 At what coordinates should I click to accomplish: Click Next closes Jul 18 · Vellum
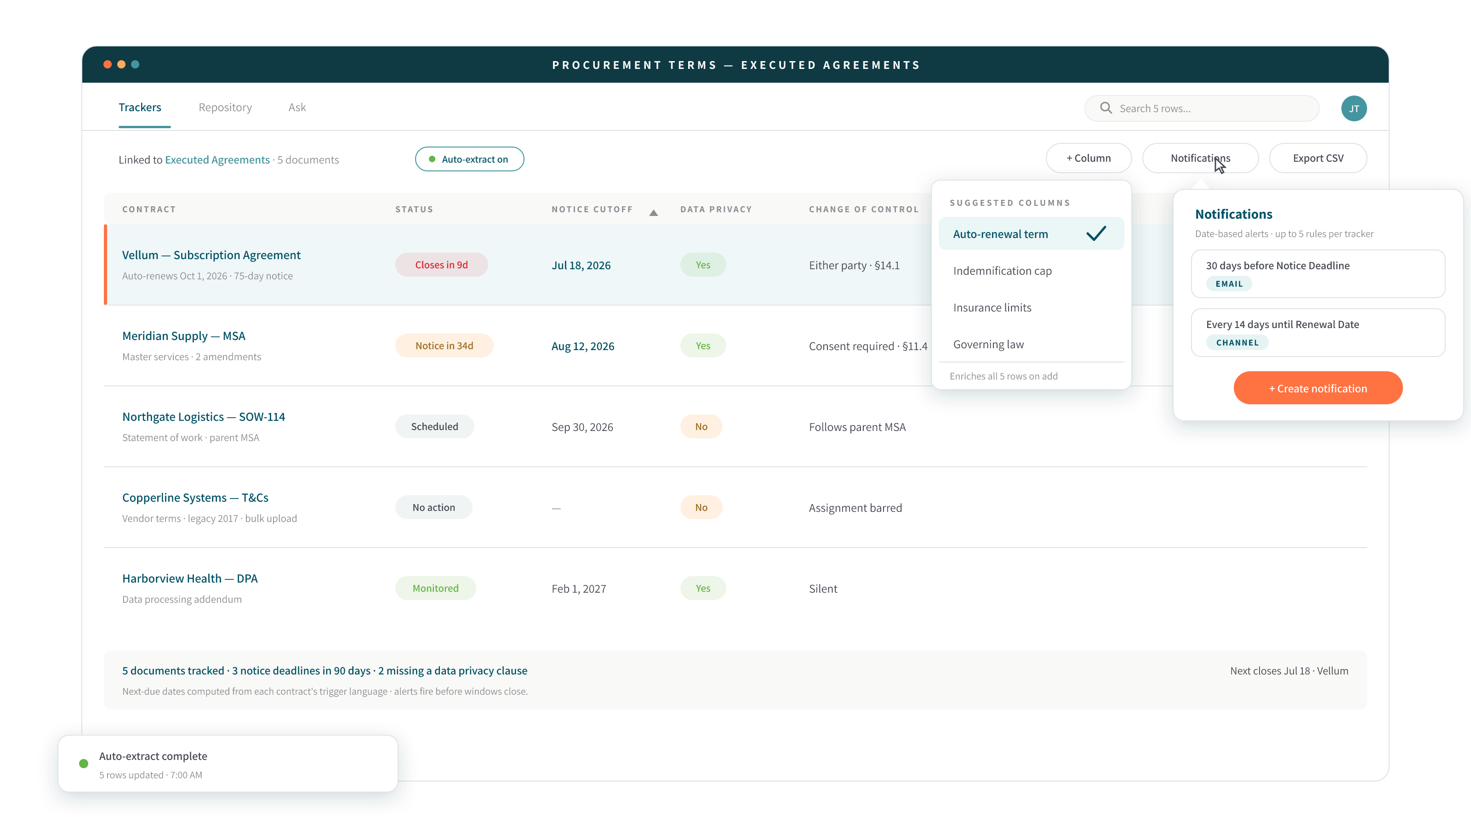click(1289, 671)
